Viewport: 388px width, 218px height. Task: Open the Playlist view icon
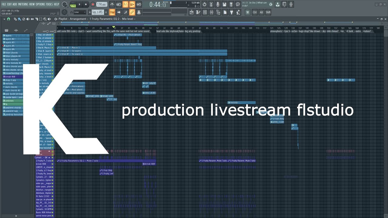coord(192,12)
